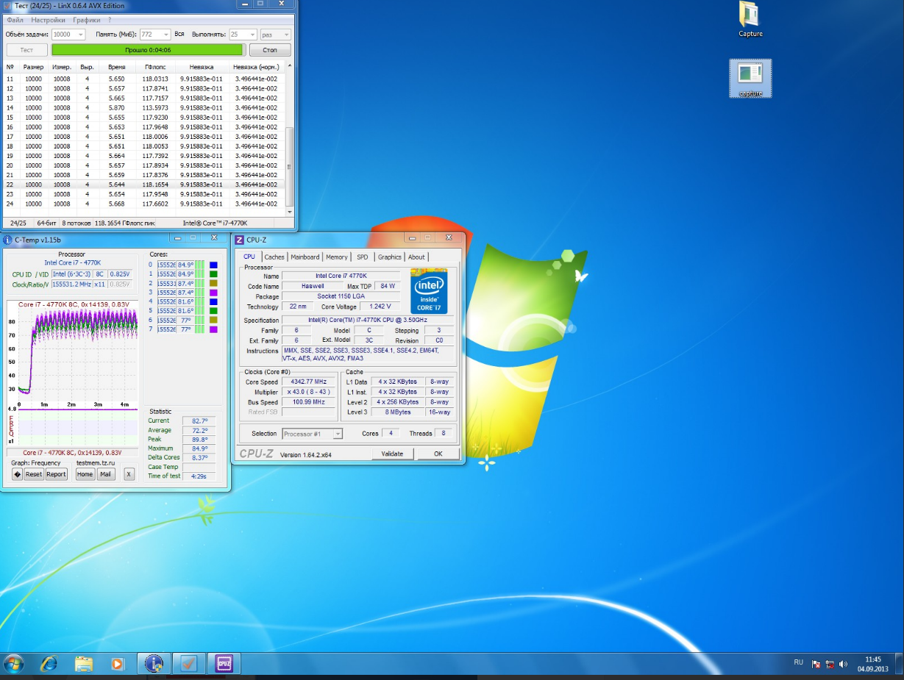Select the capture file desktop icon

(750, 79)
